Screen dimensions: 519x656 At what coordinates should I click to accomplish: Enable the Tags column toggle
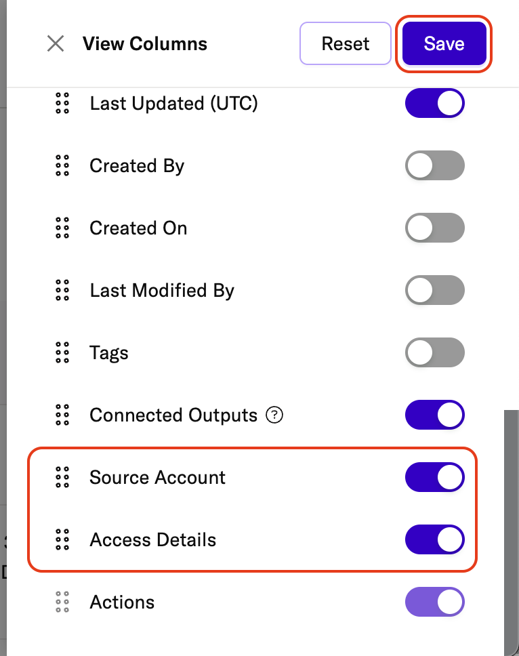(x=435, y=353)
